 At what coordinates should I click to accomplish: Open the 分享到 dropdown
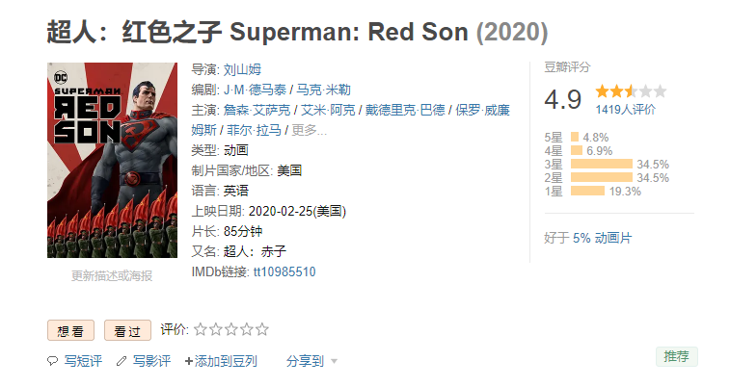click(311, 361)
